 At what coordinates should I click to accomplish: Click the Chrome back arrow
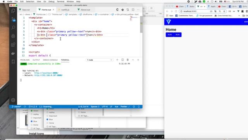click(x=167, y=11)
